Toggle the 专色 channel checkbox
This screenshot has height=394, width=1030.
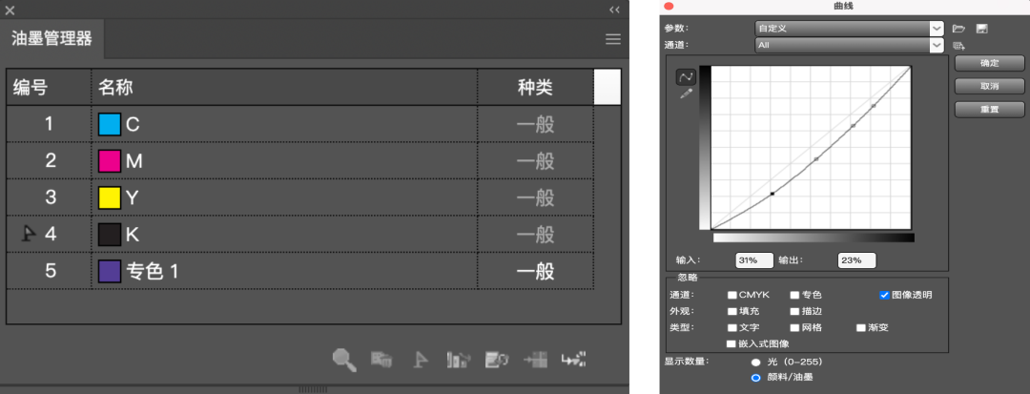(794, 295)
